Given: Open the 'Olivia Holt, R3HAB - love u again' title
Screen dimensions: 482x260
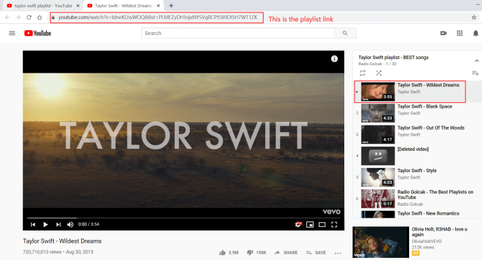Looking at the screenshot, I should [439, 232].
